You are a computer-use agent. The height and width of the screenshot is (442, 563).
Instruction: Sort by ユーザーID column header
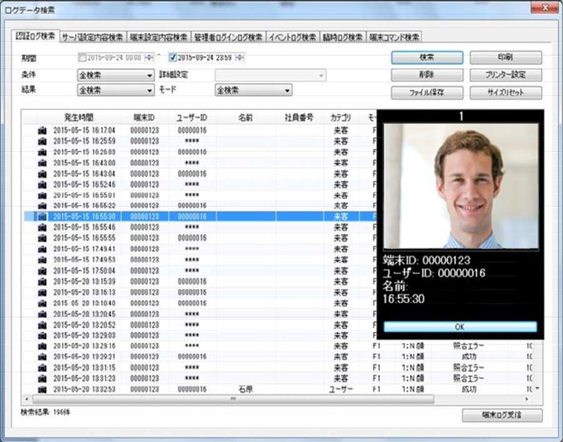point(192,118)
